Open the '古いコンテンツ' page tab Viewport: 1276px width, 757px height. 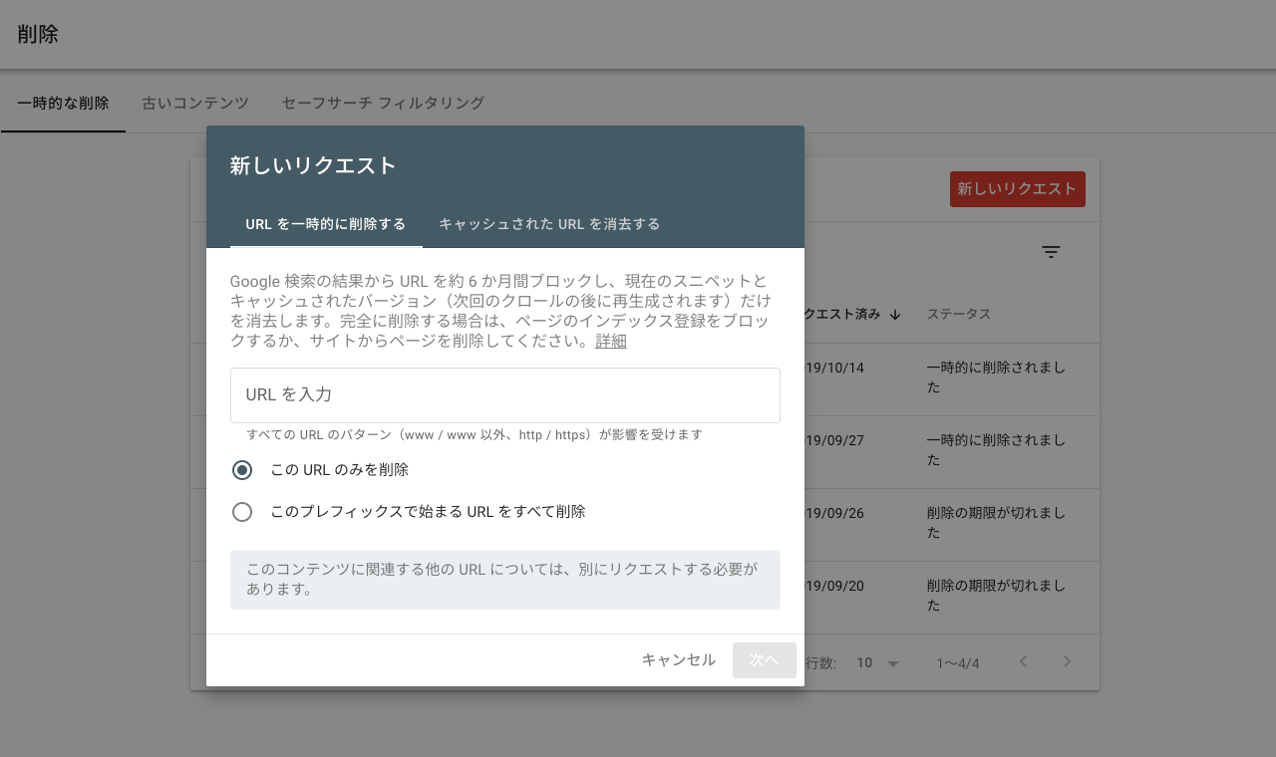pos(195,103)
